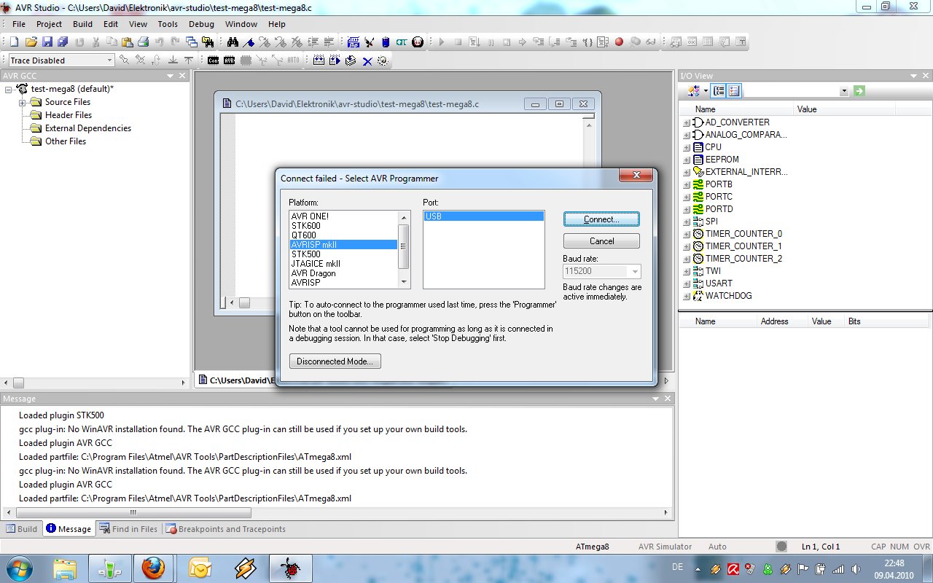This screenshot has width=933, height=583.
Task: Open the Trace Disabled dropdown
Action: (110, 60)
